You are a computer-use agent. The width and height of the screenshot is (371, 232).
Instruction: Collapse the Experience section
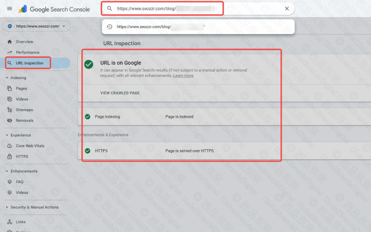click(7, 135)
